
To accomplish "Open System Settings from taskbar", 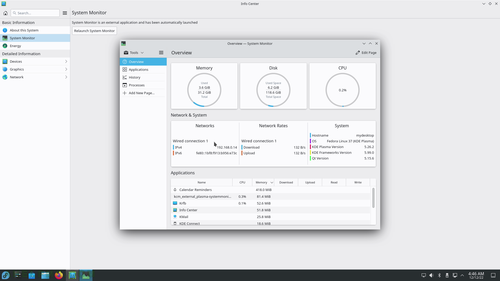I will pyautogui.click(x=18, y=275).
